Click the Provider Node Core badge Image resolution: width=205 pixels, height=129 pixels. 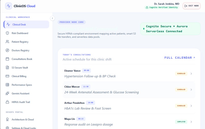(x=71, y=22)
